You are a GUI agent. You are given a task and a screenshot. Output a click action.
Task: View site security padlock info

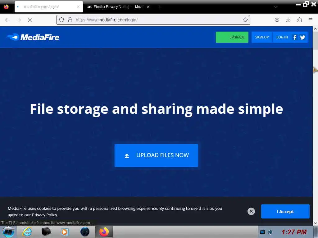70,20
